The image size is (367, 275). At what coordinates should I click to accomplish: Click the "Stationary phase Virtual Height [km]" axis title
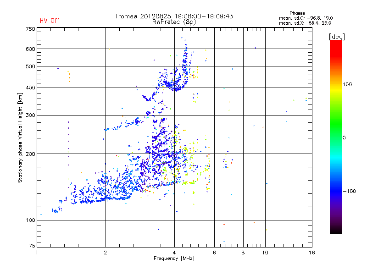point(20,138)
